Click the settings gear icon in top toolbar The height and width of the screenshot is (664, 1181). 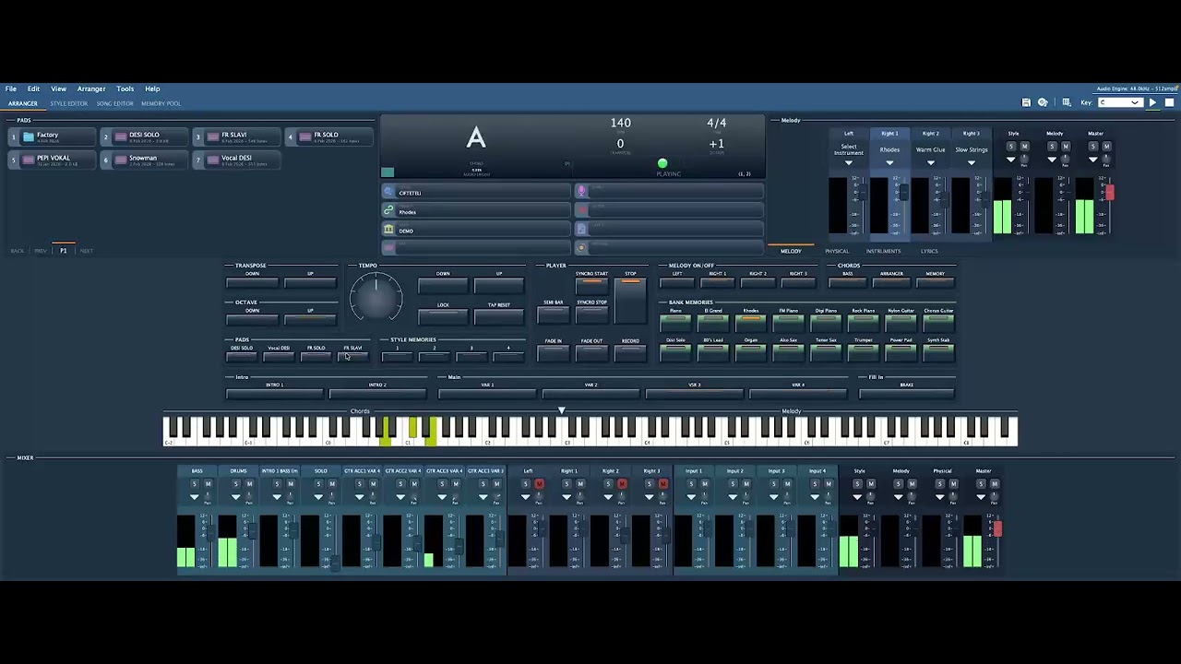(x=1043, y=102)
